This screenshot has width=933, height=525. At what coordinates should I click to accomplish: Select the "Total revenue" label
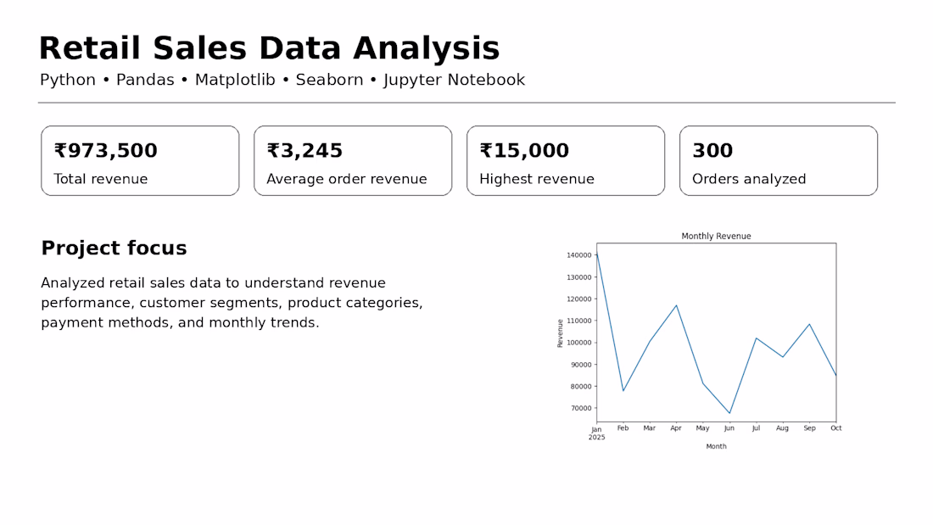[101, 179]
